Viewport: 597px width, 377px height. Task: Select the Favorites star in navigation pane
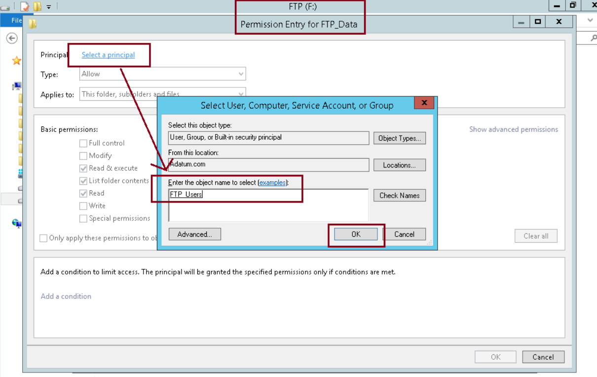pyautogui.click(x=16, y=60)
